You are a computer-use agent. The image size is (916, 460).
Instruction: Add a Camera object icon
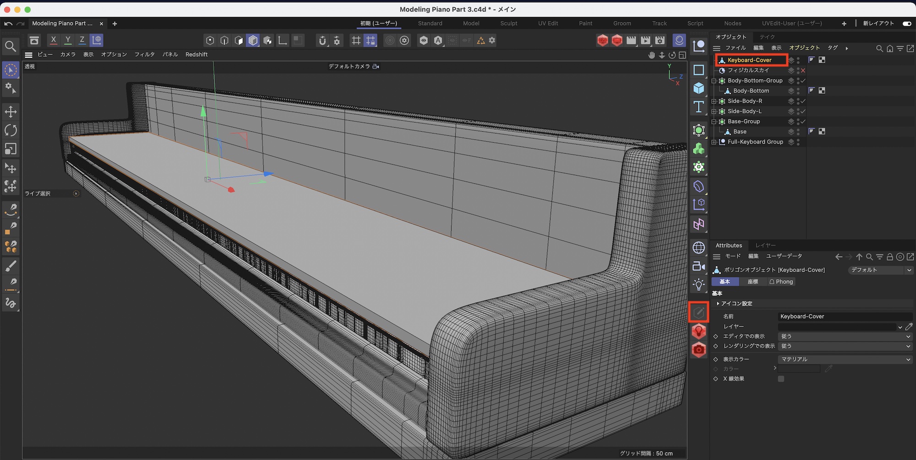[x=698, y=266]
